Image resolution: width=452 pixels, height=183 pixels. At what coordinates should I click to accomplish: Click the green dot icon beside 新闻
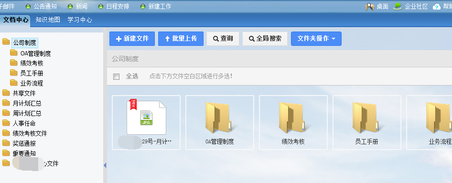(x=70, y=6)
